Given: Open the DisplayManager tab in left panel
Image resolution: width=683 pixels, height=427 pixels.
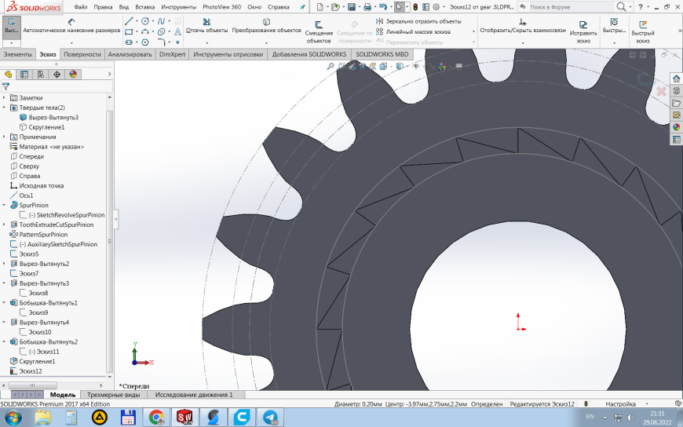Looking at the screenshot, I should [73, 75].
